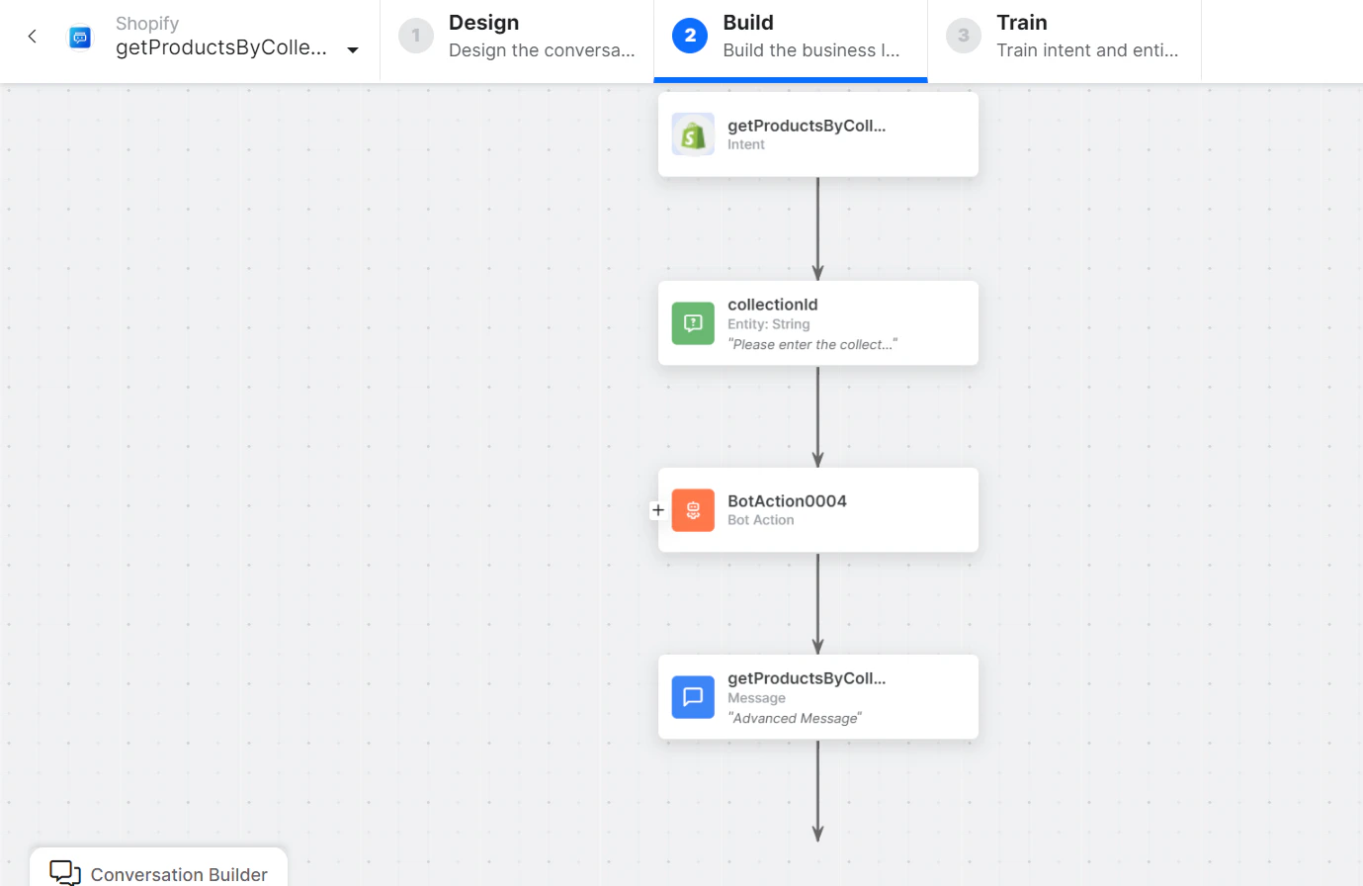Select the Shopify intent node icon
Image resolution: width=1363 pixels, height=886 pixels.
click(692, 134)
